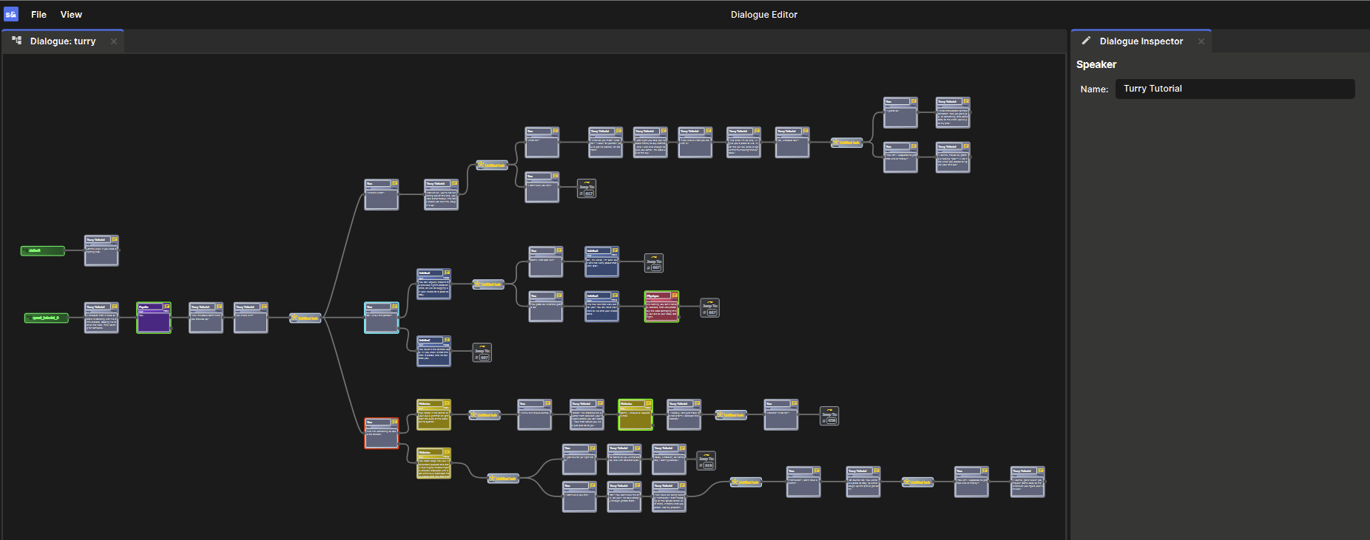This screenshot has height=540, width=1370.
Task: Select the Jump To 017 node
Action: click(587, 189)
